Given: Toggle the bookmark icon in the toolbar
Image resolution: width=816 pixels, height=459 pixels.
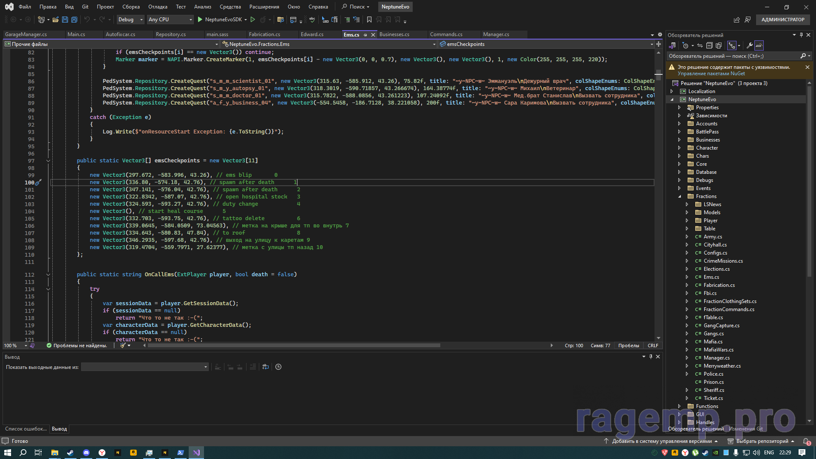Looking at the screenshot, I should [x=369, y=20].
